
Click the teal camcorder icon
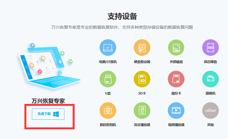coord(211,79)
